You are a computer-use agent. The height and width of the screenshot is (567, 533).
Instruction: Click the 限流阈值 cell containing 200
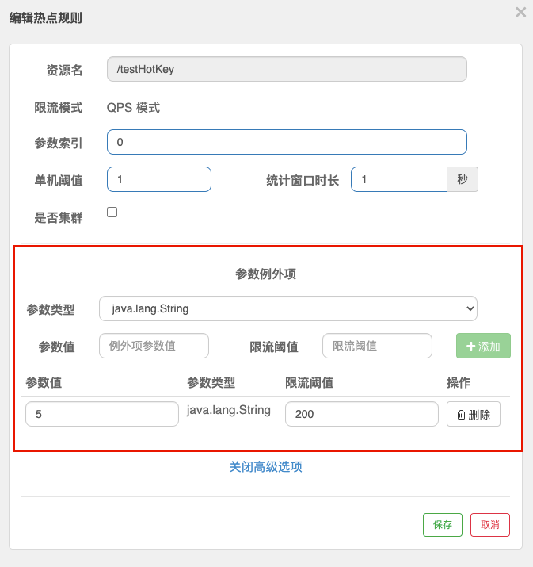click(x=361, y=414)
